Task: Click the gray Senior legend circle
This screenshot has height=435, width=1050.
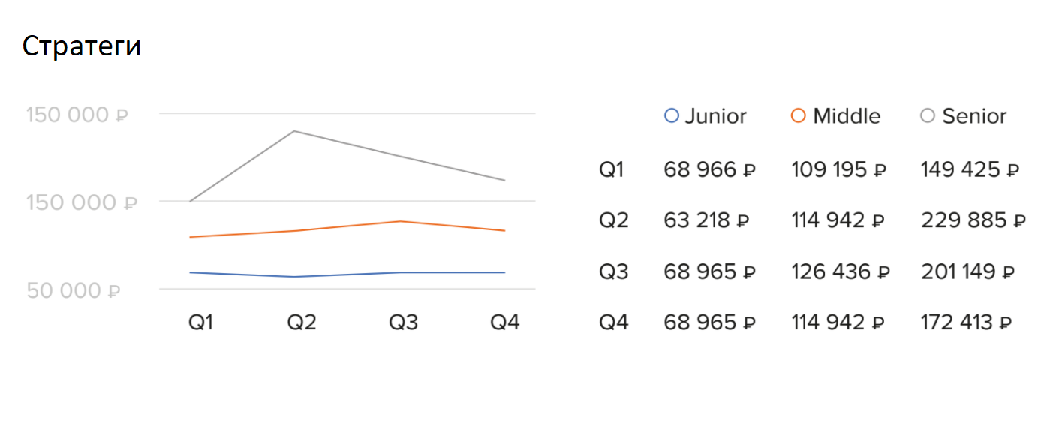Action: pos(928,115)
